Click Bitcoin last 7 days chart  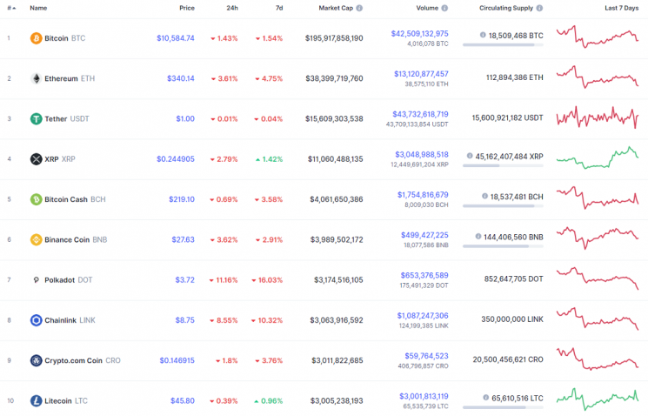598,37
